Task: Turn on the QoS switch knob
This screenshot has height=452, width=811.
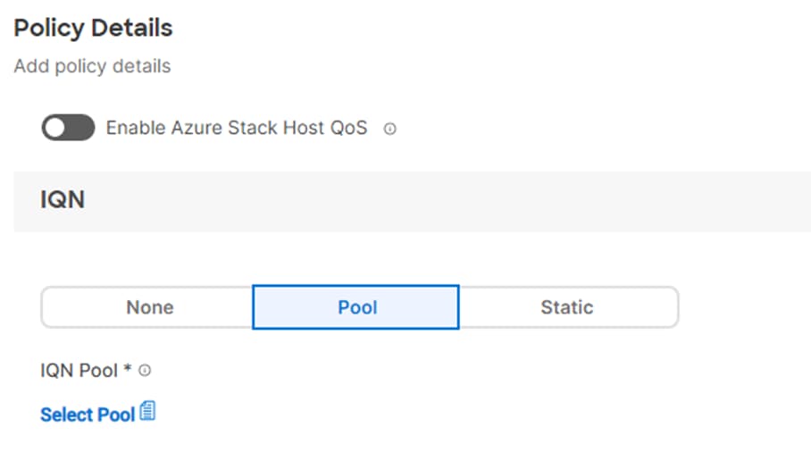Action: [68, 127]
